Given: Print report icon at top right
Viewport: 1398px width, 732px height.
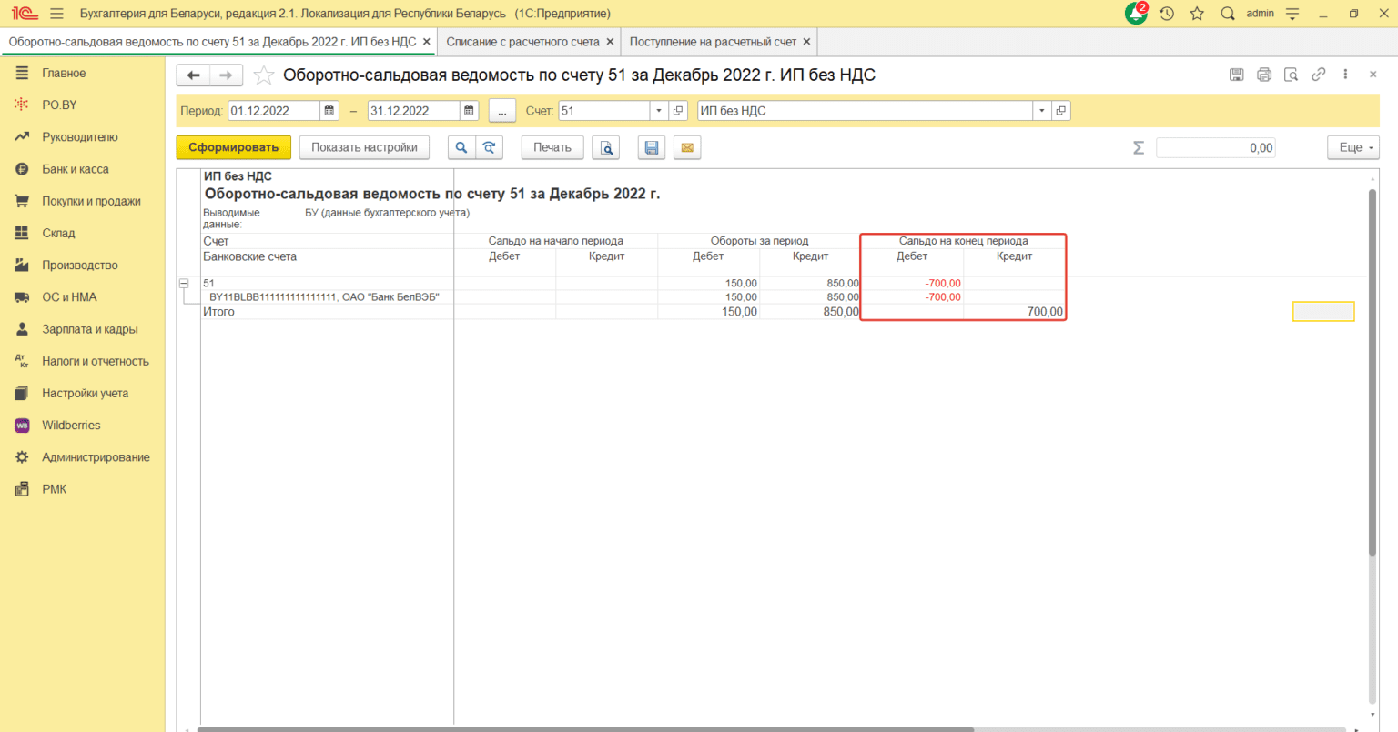Looking at the screenshot, I should point(1263,75).
